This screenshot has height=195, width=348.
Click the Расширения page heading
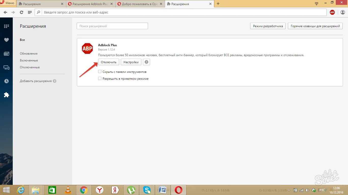33,26
